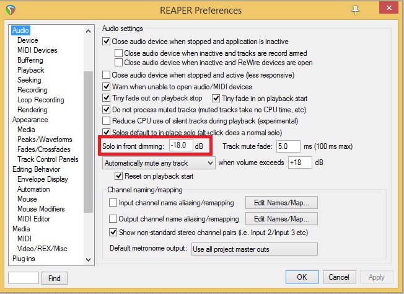
Task: Enable close device when tracks are record armed
Action: [118, 53]
